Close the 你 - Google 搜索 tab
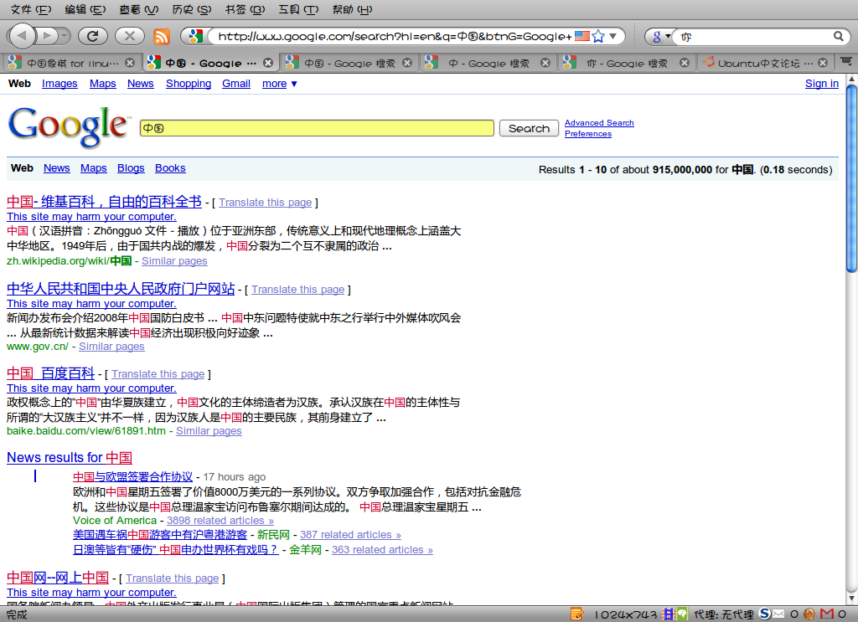 click(x=684, y=63)
